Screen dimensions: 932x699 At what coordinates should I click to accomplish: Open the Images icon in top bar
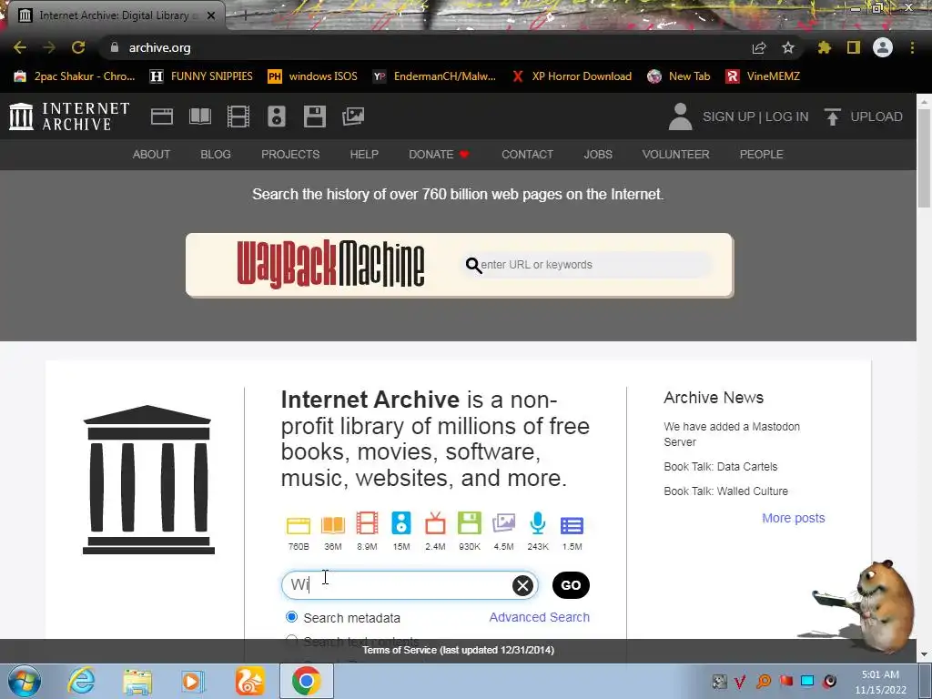tap(353, 116)
